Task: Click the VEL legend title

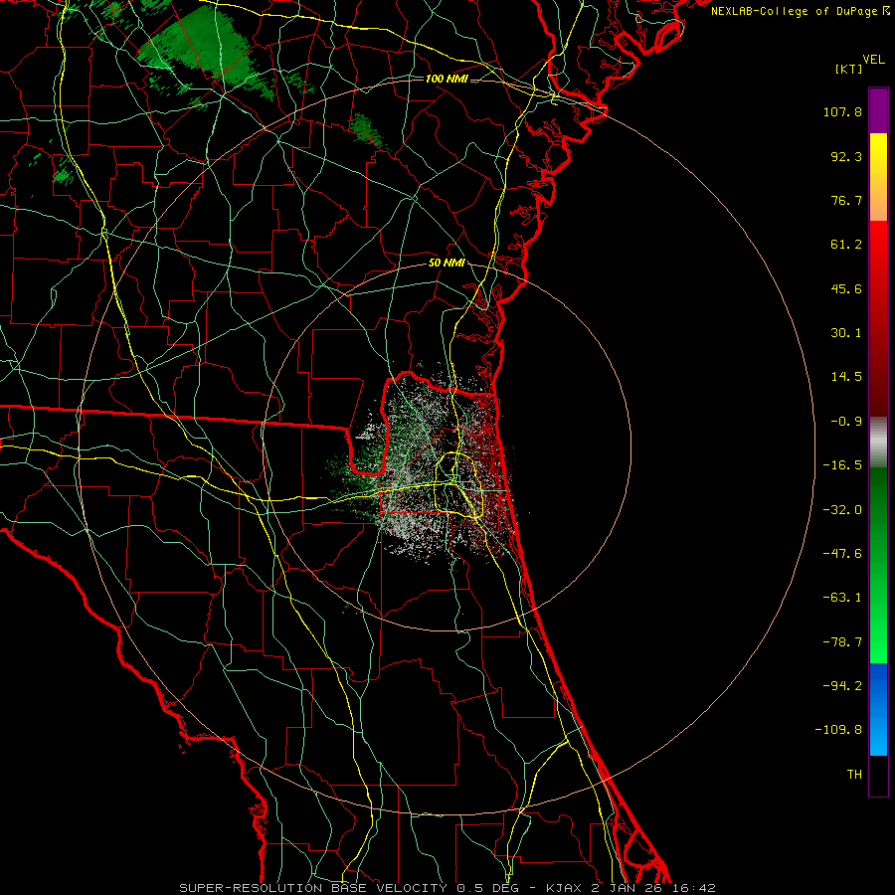Action: point(874,60)
